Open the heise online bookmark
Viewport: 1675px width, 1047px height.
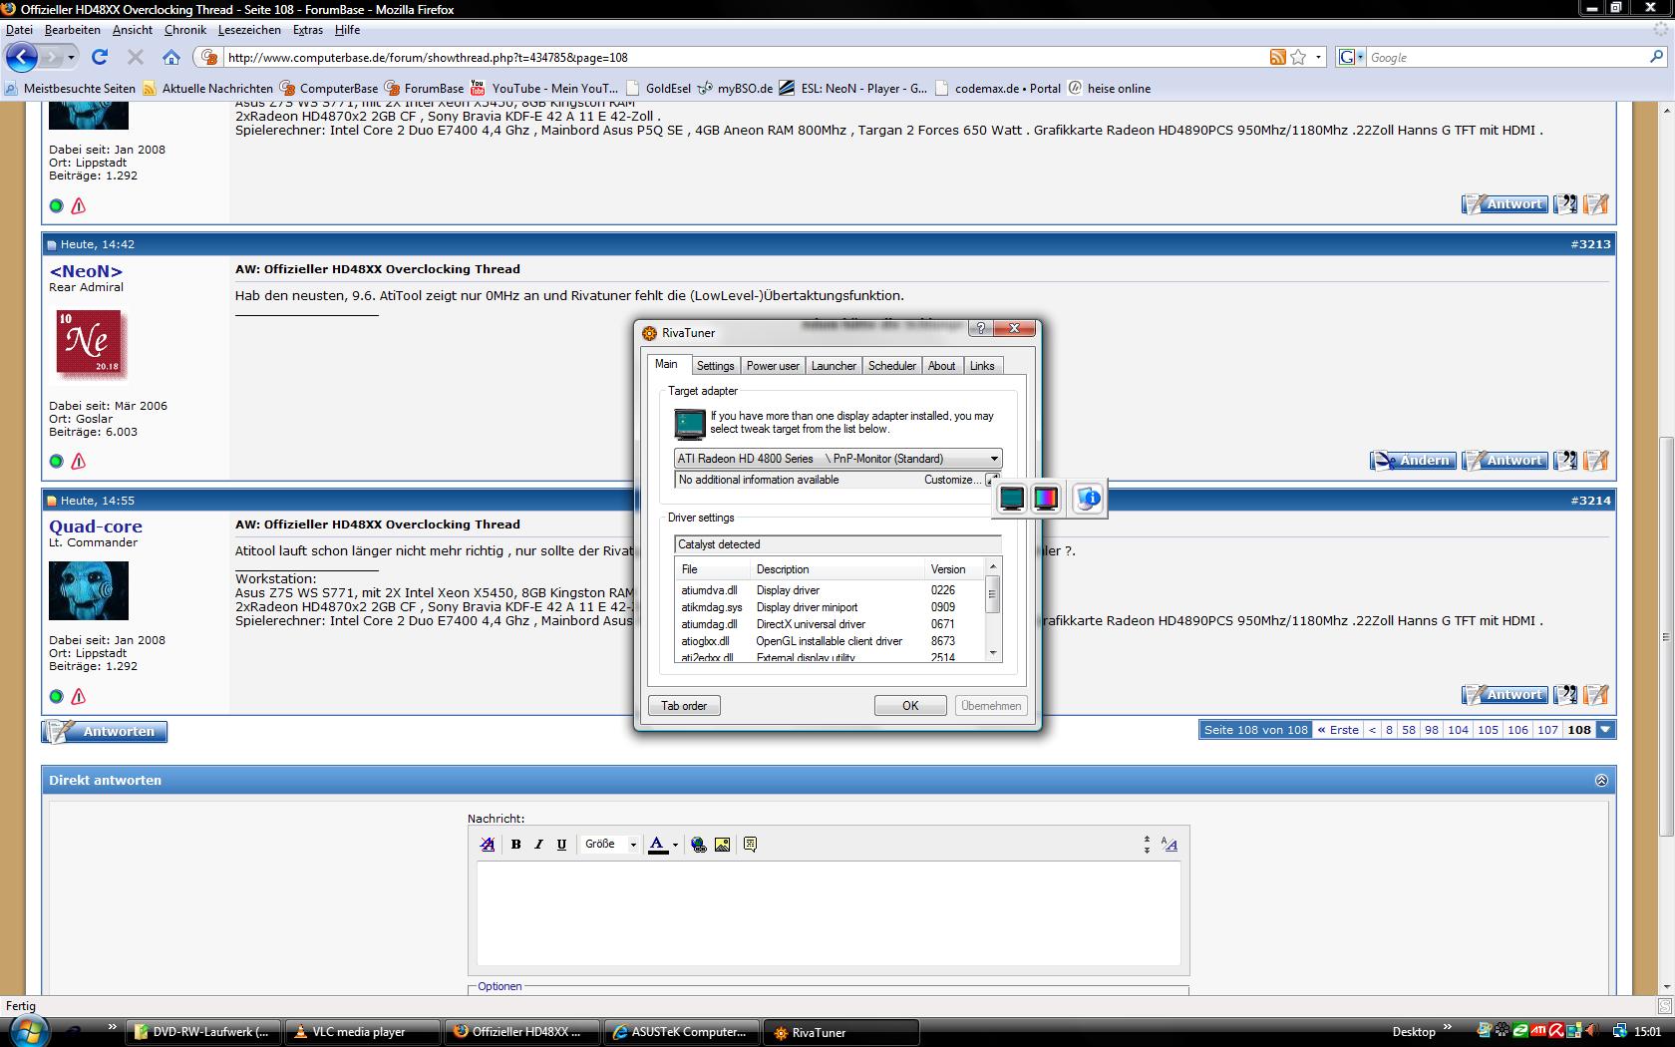pos(1109,88)
